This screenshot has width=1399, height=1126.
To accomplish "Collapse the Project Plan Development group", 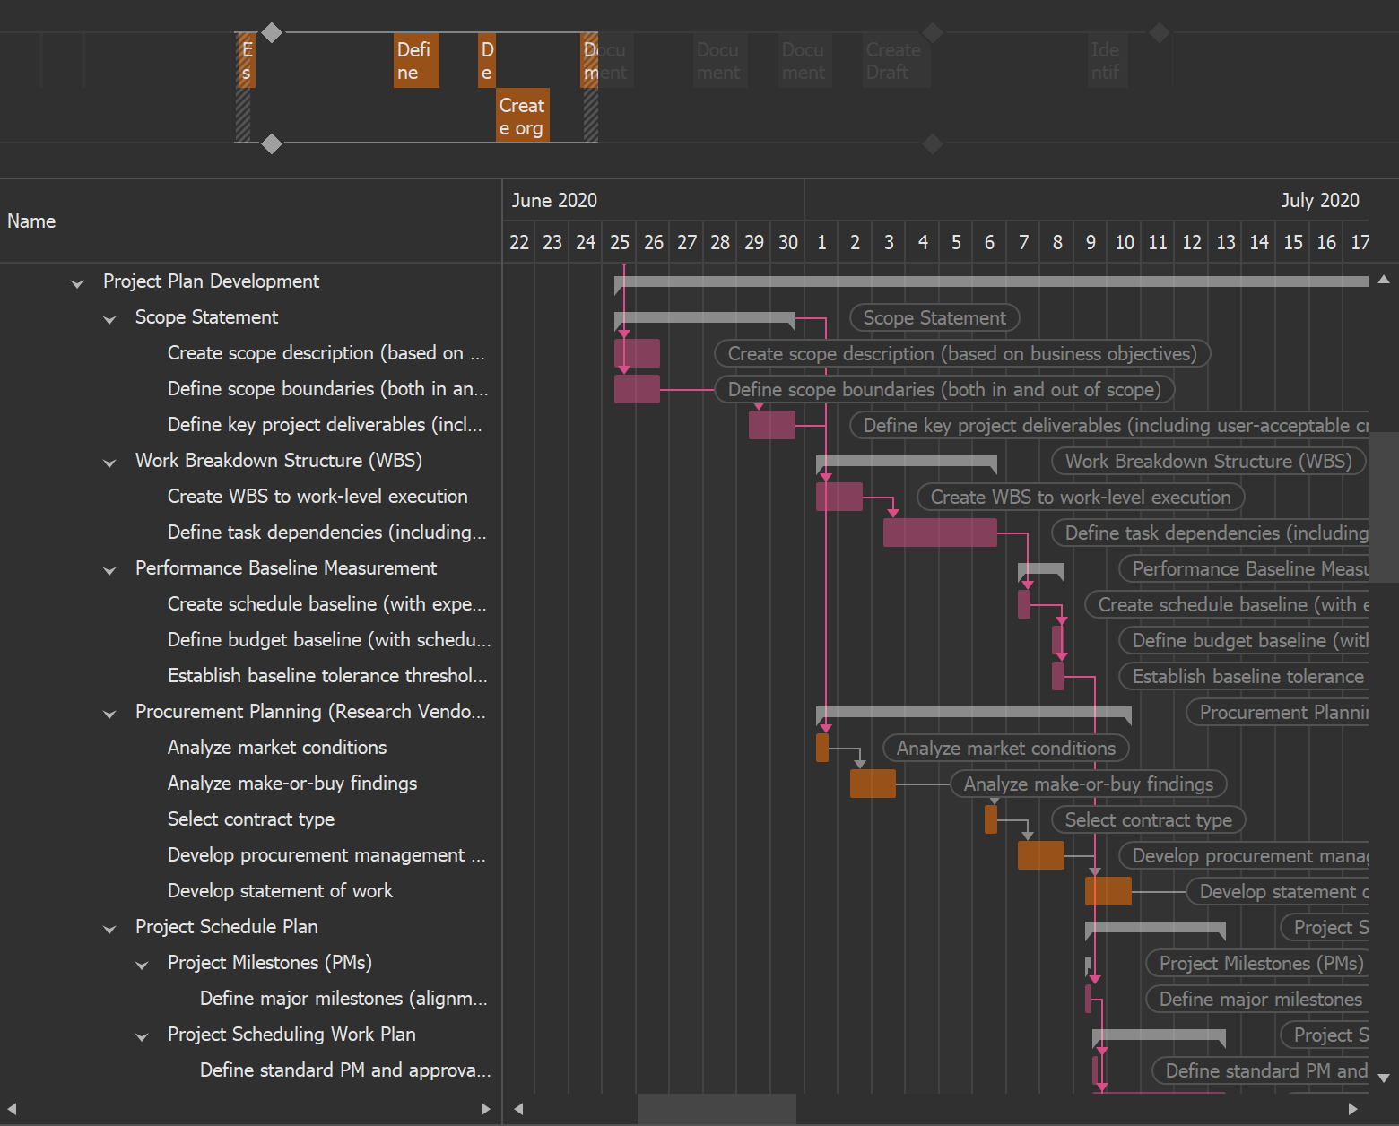I will pyautogui.click(x=77, y=283).
